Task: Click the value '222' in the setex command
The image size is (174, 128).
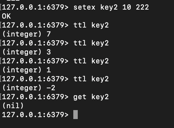Action: point(142,7)
